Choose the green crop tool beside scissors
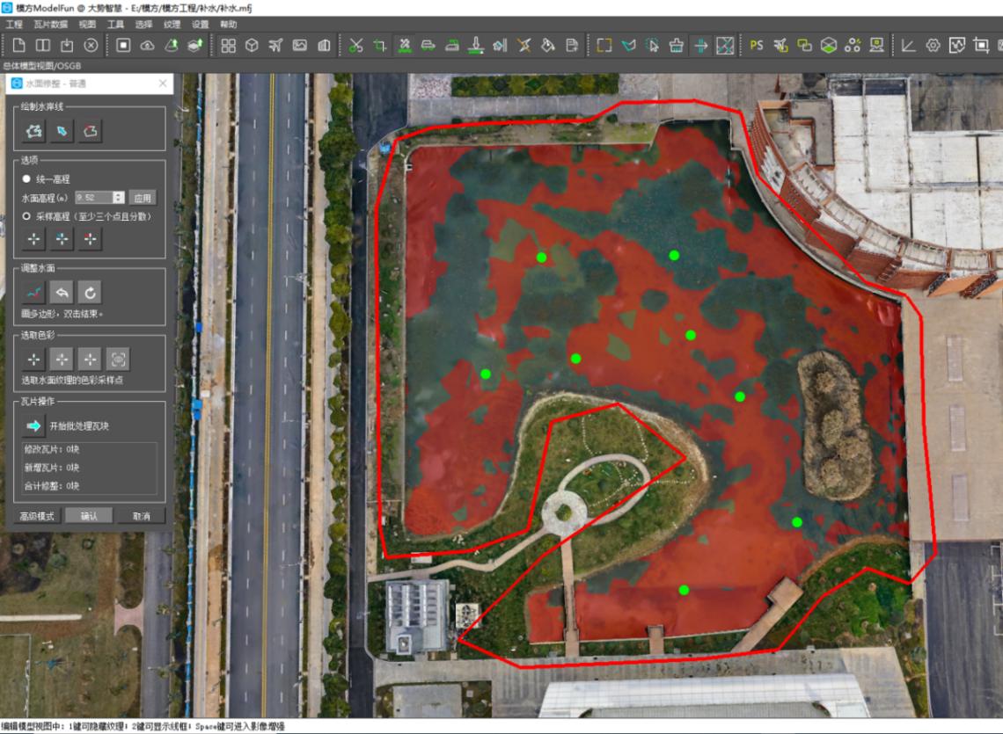The width and height of the screenshot is (1003, 734). pos(380,46)
